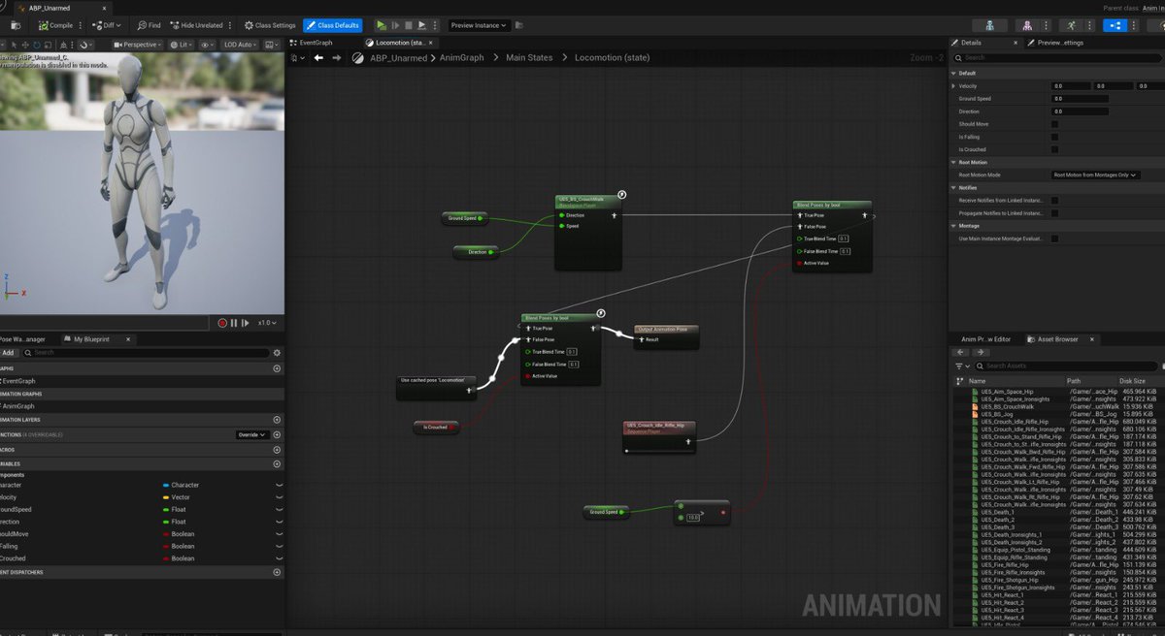Image resolution: width=1165 pixels, height=636 pixels.
Task: Navigate forward in graph history
Action: click(x=337, y=58)
